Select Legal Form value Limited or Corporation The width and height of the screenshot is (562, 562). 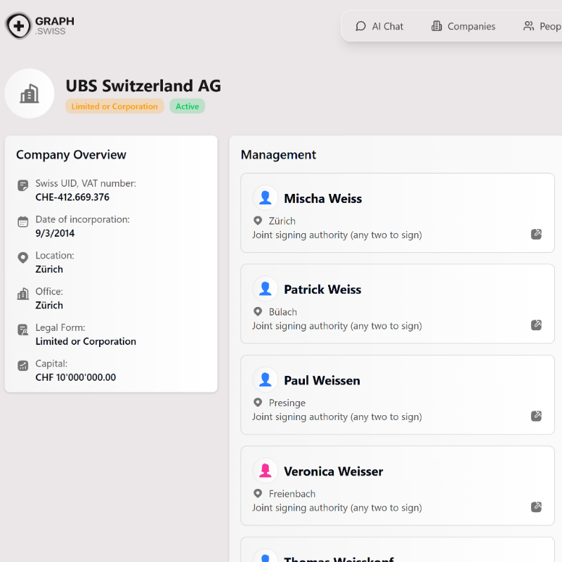click(86, 341)
